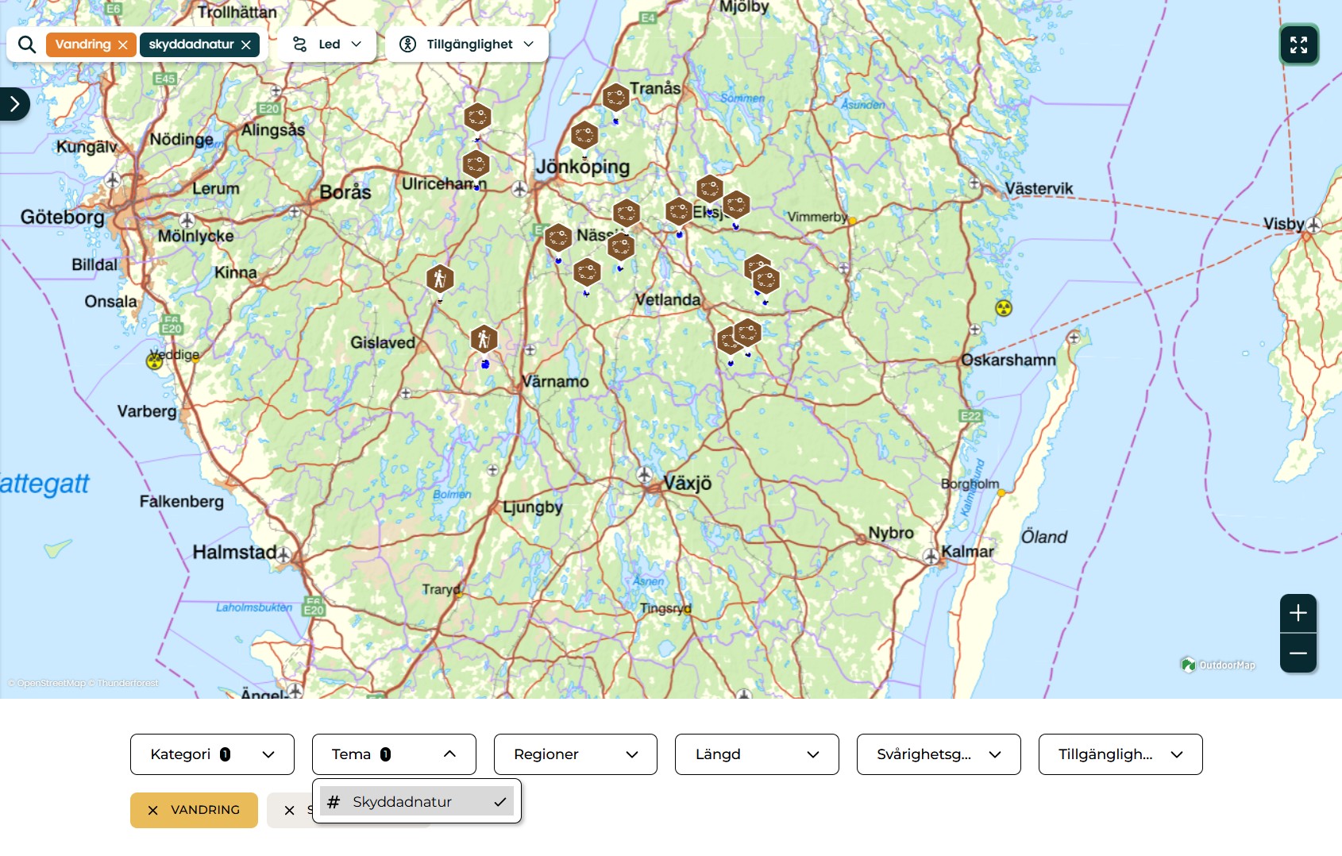Collapse the Tema filter dropdown
The height and width of the screenshot is (856, 1342).
394,754
